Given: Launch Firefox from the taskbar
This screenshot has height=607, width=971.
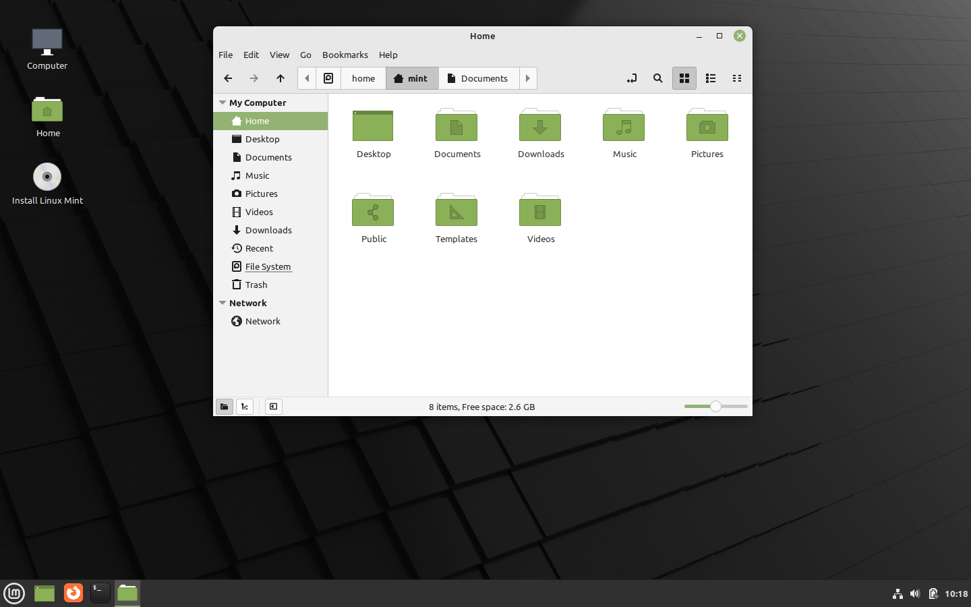Looking at the screenshot, I should pos(73,594).
